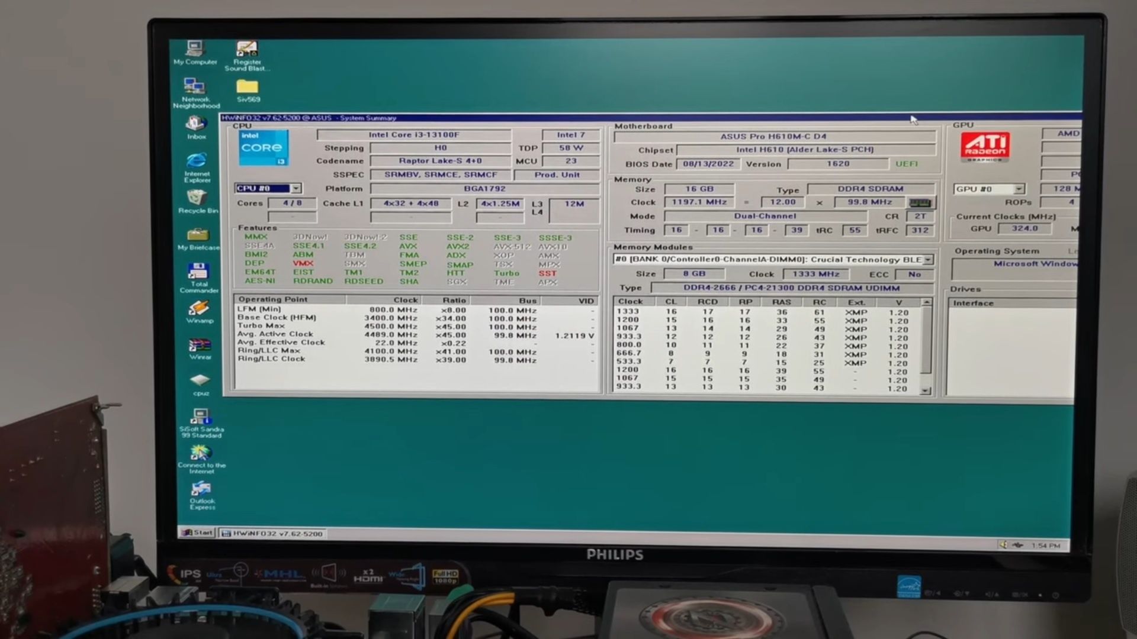Click the DDR4-2666 / PC4-21300 type field
Image resolution: width=1137 pixels, height=639 pixels.
792,288
